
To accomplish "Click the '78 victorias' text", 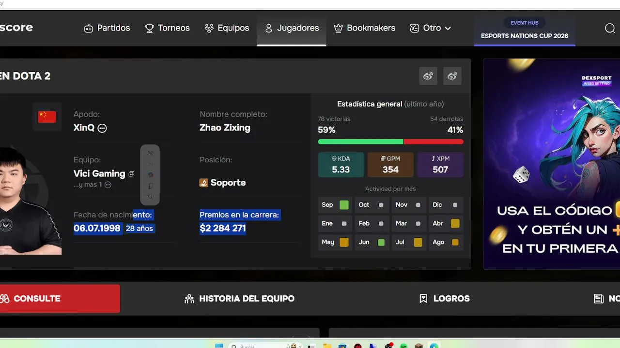I will [x=334, y=119].
